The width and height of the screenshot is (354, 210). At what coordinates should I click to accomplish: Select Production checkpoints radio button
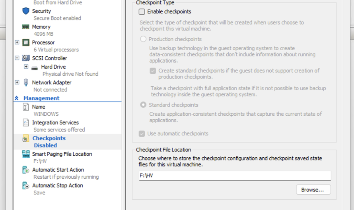(143, 39)
